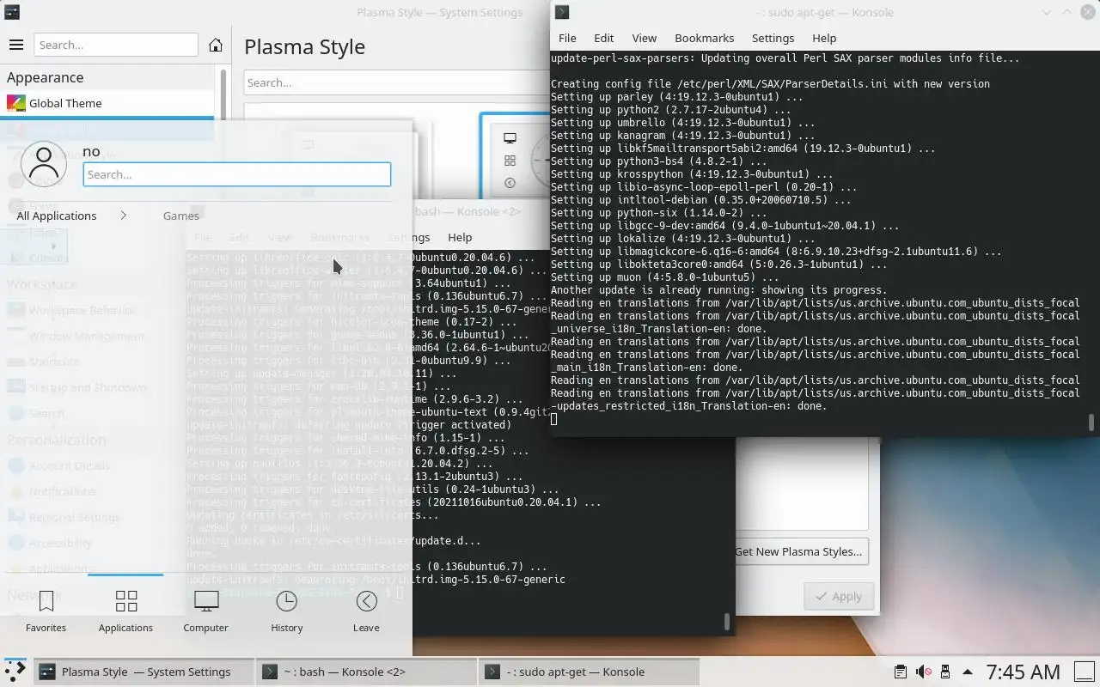Image resolution: width=1100 pixels, height=687 pixels.
Task: Select the highlighted Plasma style thumbnail
Action: pyautogui.click(x=515, y=155)
